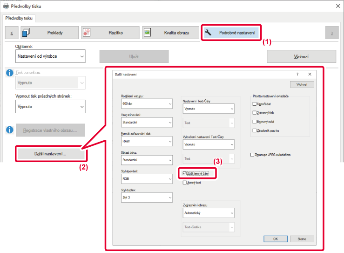Viewport: 344px width, 253px height.
Task: Click the info icon beside Tisk za sebou
Action: (x=9, y=74)
